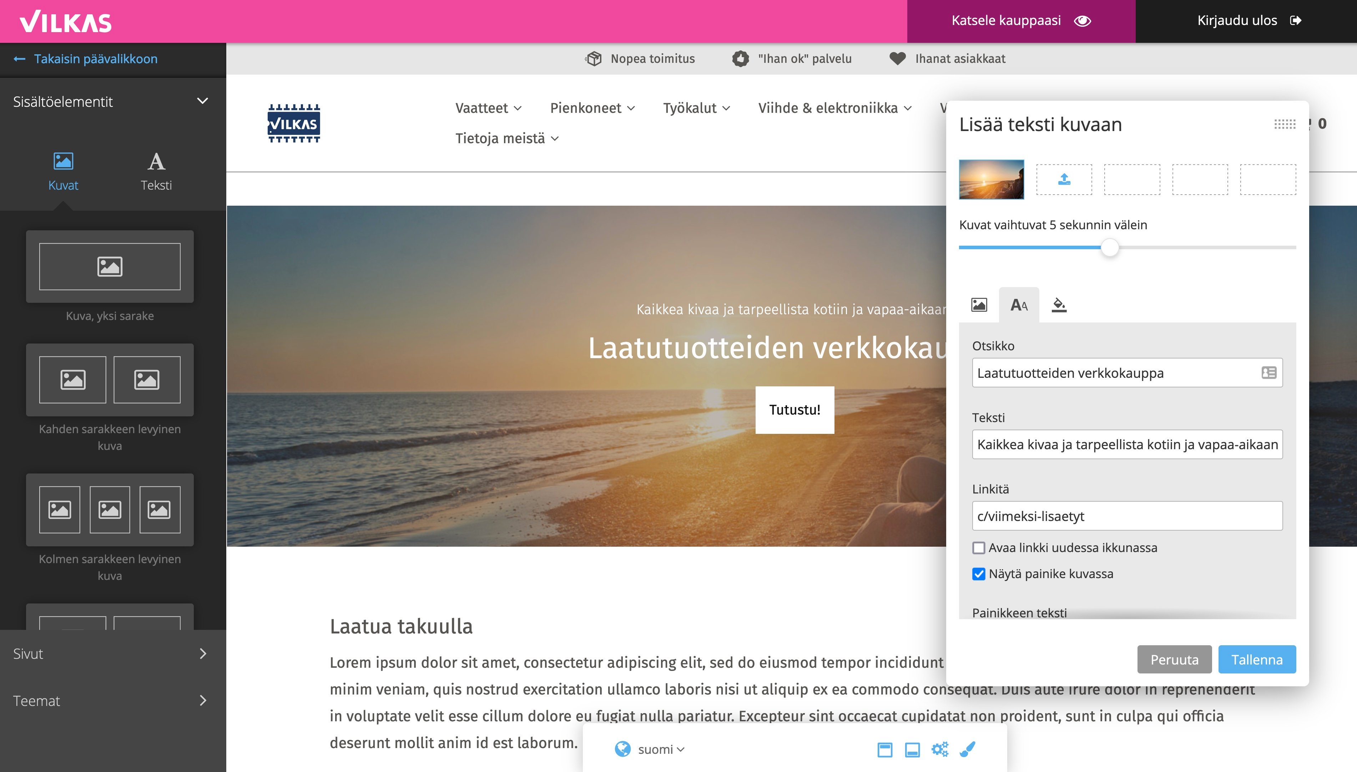Click the heart icon next to Ihanat asiakkaat
Viewport: 1357px width, 772px height.
tap(898, 59)
